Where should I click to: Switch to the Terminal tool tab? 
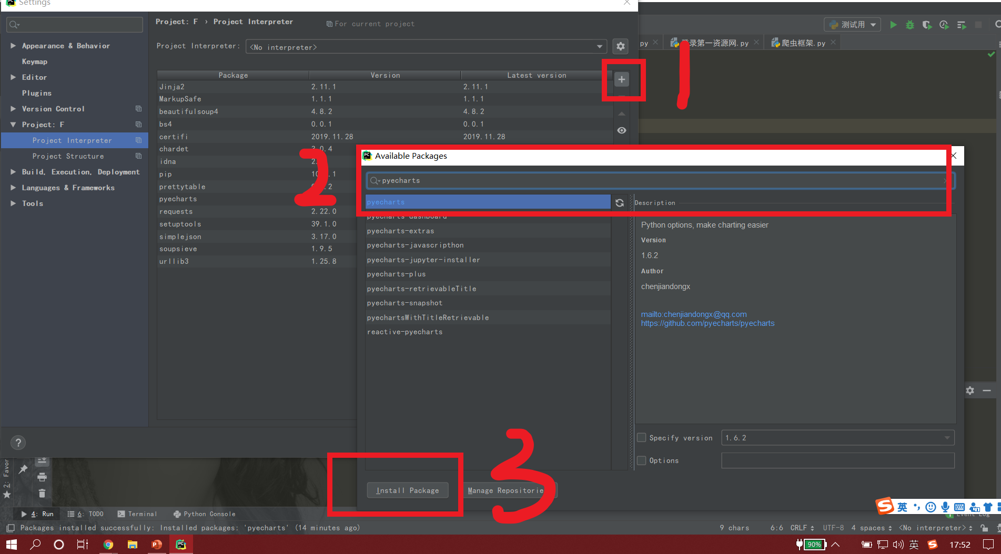pos(137,514)
